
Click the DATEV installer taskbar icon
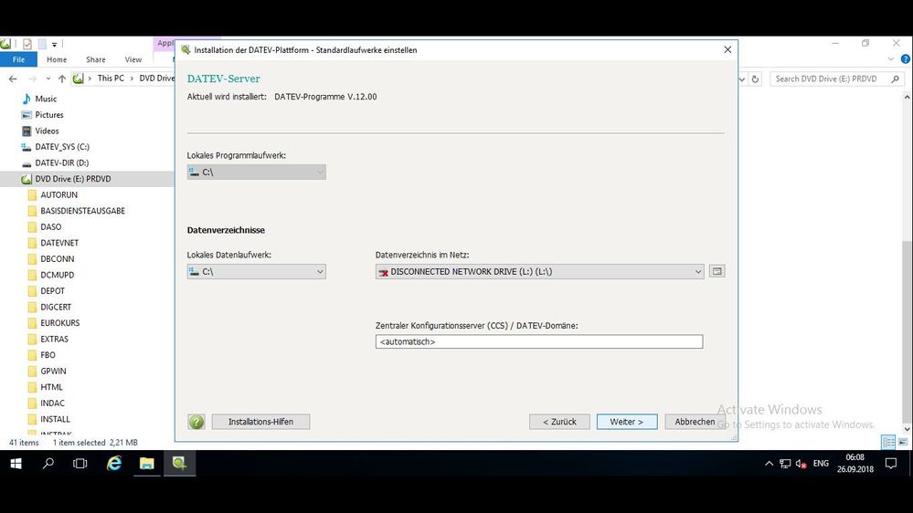click(179, 464)
